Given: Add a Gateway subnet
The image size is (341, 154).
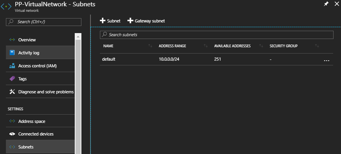Looking at the screenshot, I should point(146,21).
